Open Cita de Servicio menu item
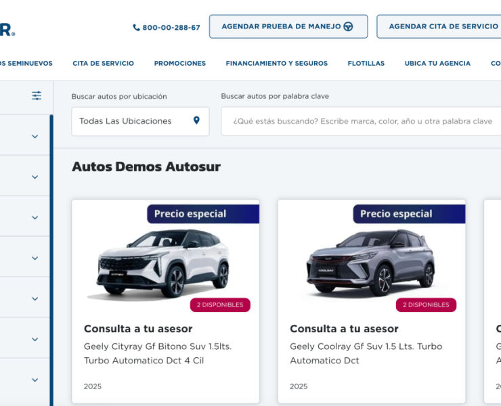The height and width of the screenshot is (406, 501). (x=103, y=63)
